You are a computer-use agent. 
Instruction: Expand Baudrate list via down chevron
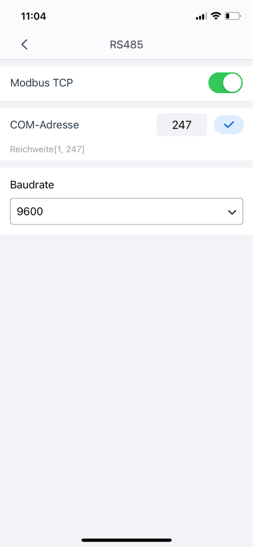click(x=232, y=212)
